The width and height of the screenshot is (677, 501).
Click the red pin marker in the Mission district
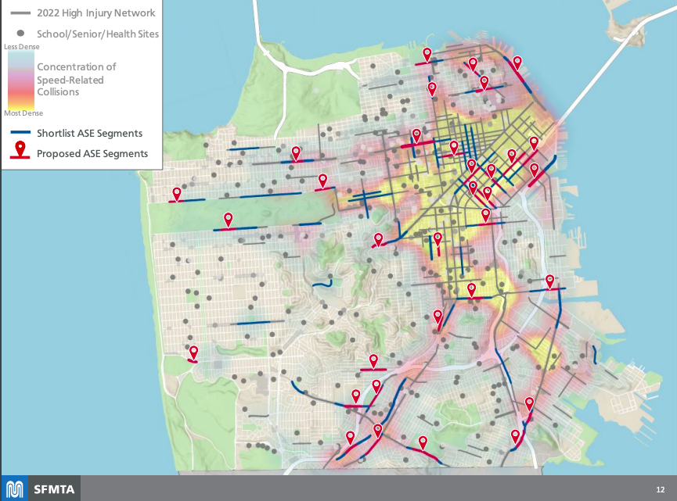tap(470, 288)
